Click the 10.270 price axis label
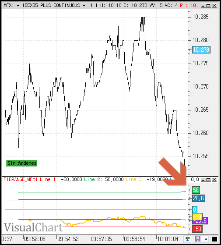Viewport: 221px width, 245px height. (x=200, y=87)
